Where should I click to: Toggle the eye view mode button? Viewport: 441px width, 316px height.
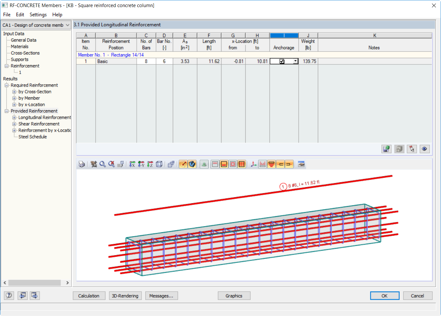tap(425, 149)
